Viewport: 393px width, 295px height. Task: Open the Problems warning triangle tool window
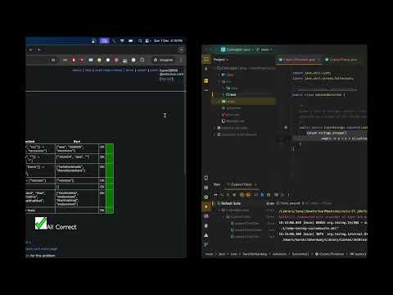click(x=206, y=235)
